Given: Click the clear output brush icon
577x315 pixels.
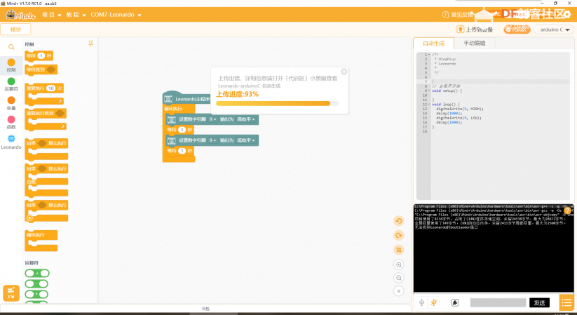Looking at the screenshot, I should pyautogui.click(x=455, y=302).
